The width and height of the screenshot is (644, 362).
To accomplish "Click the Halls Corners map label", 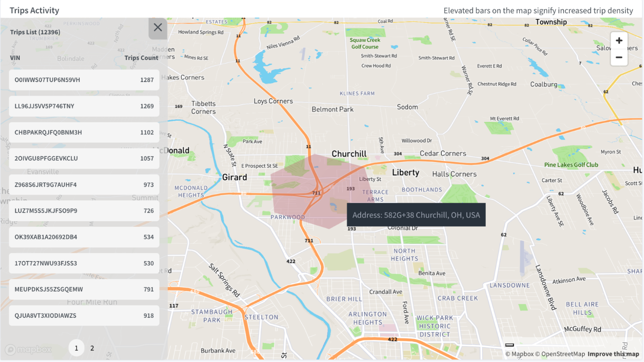I will tap(454, 174).
